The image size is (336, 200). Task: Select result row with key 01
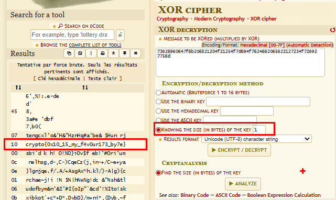[x=78, y=180]
